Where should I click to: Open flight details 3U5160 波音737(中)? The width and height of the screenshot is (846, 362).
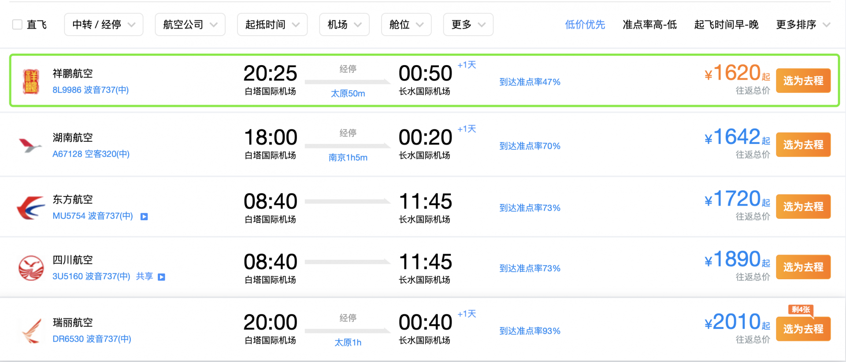pos(91,276)
